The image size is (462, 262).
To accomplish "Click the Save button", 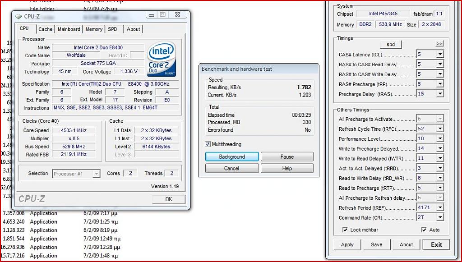I will tap(377, 244).
